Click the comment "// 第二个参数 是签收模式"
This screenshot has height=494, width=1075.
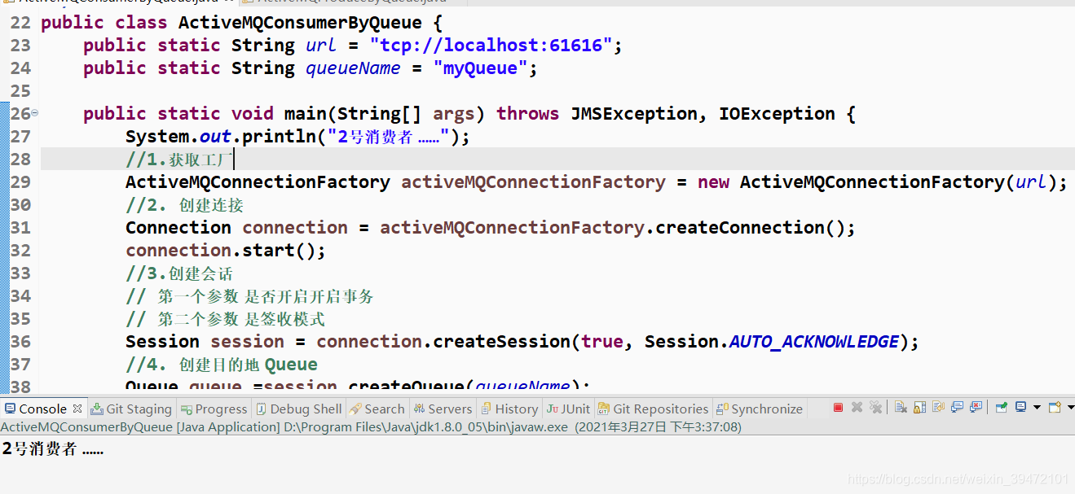225,318
